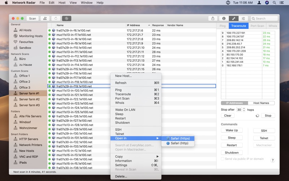This screenshot has width=289, height=181.
Task: Select the tools wrench icon in toolbar
Action: click(233, 18)
